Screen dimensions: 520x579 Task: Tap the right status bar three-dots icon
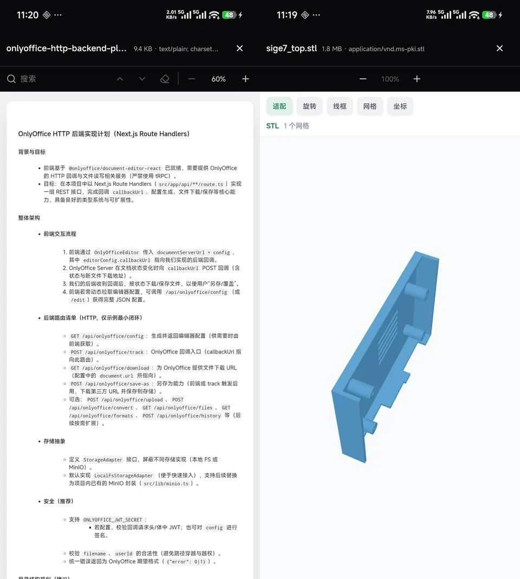316,15
